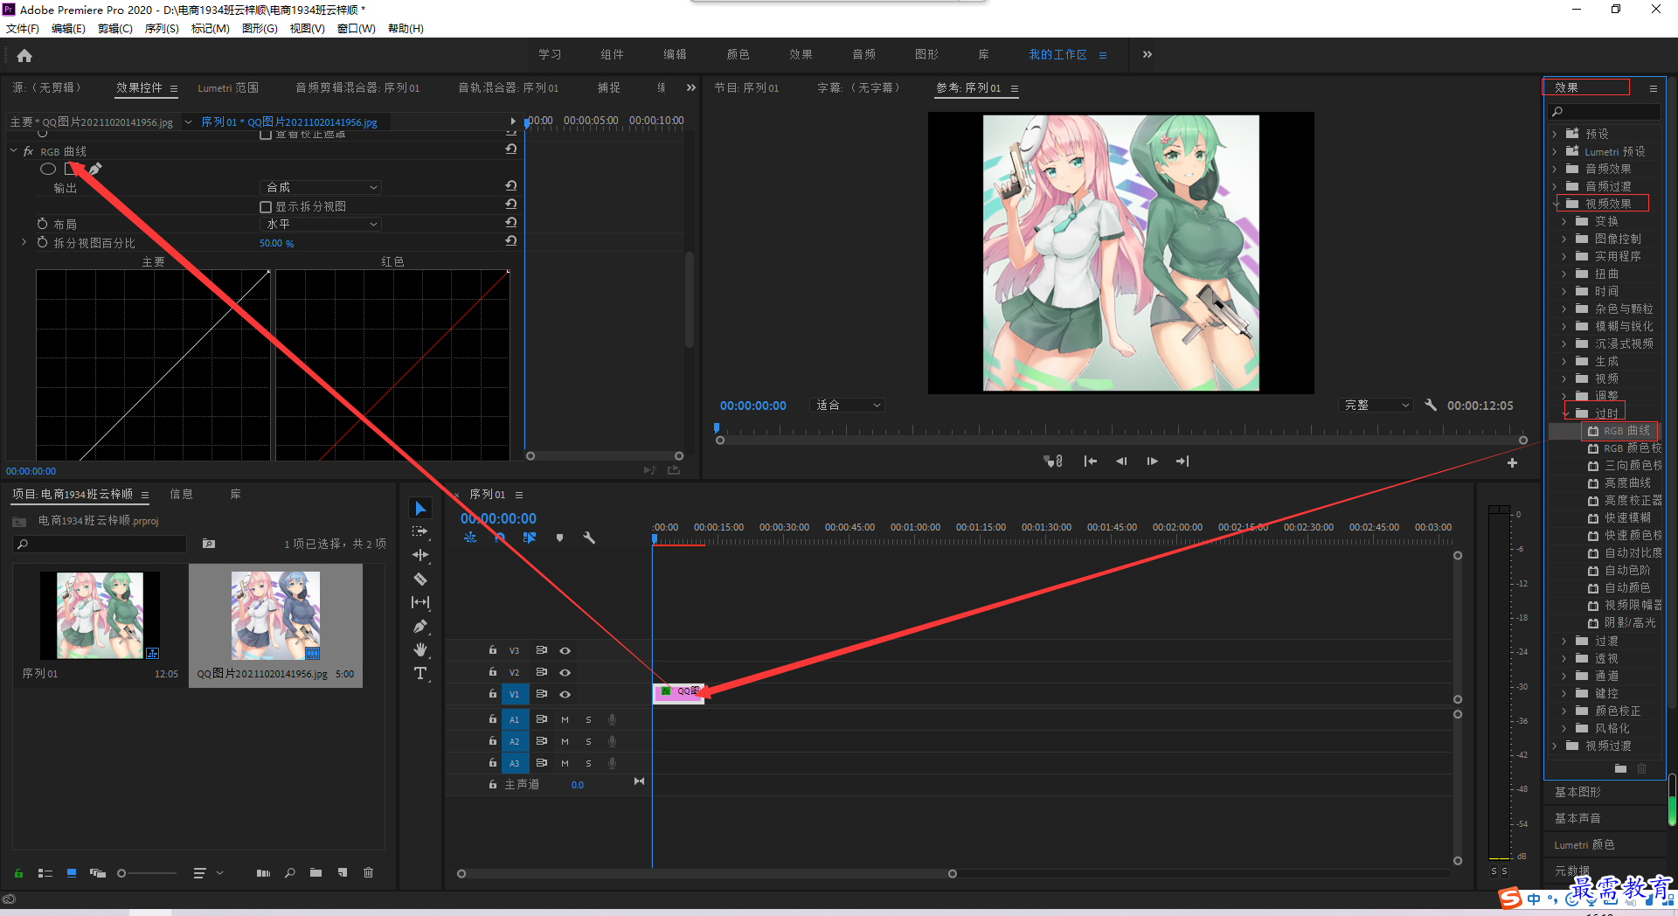Select free draw bezier mask pen
Image resolution: width=1678 pixels, height=916 pixels.
95,169
